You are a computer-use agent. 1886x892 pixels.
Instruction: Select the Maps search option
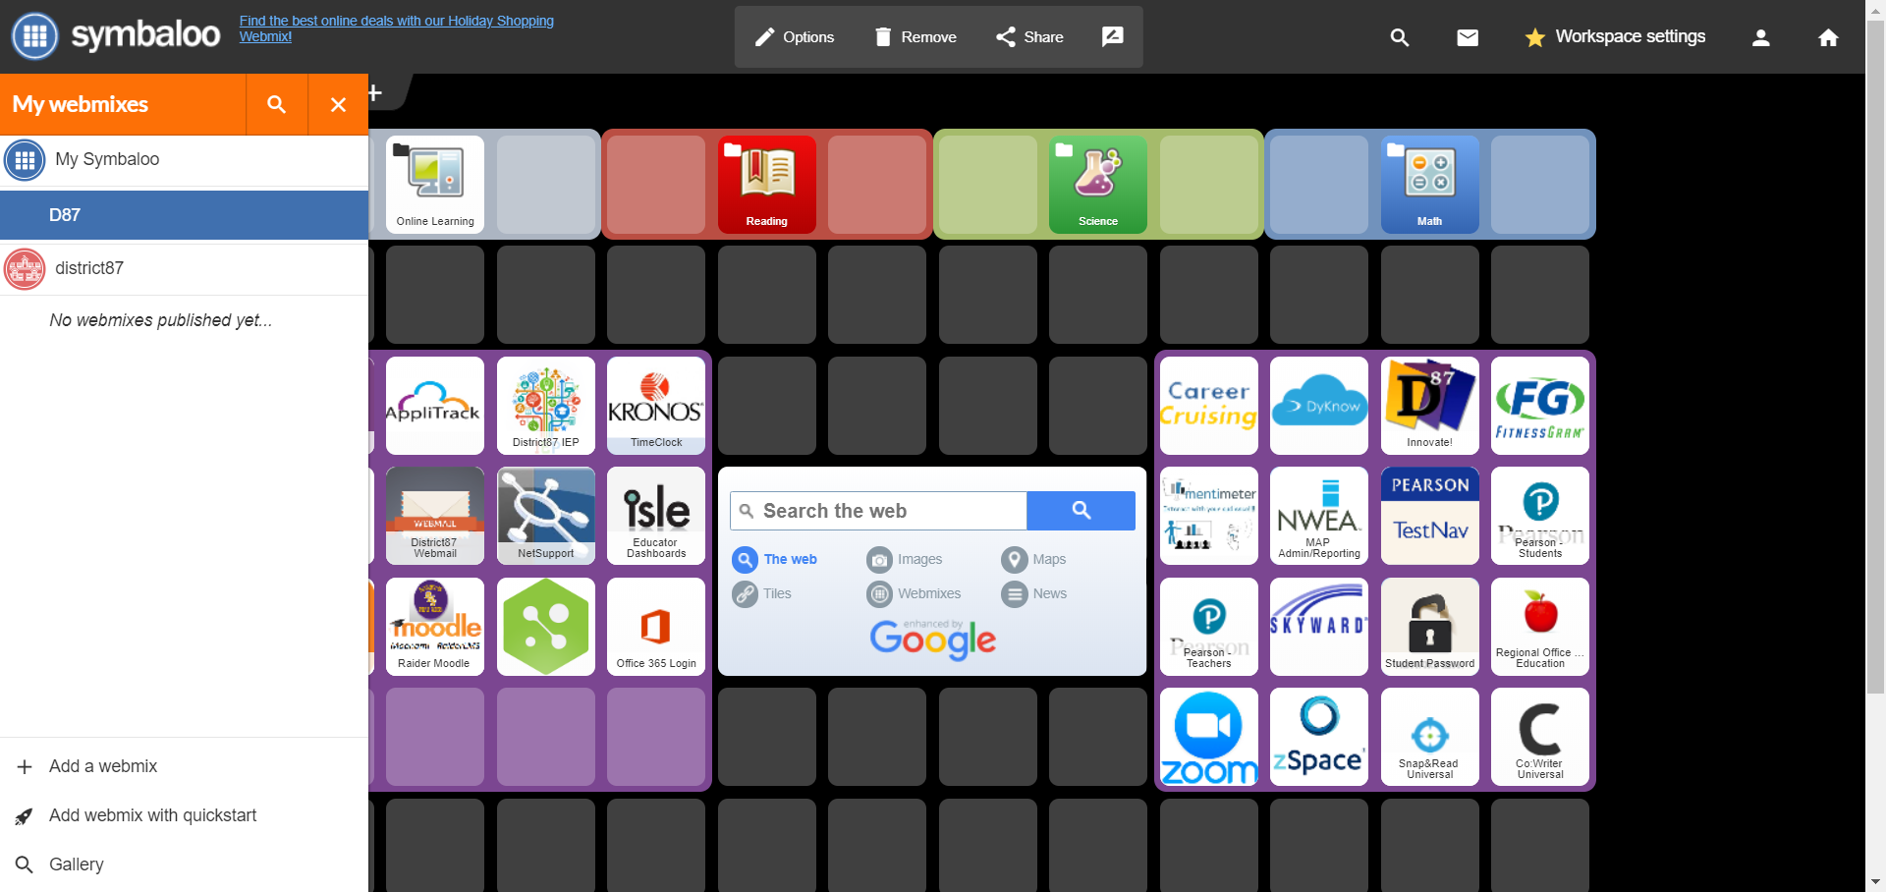[1033, 559]
